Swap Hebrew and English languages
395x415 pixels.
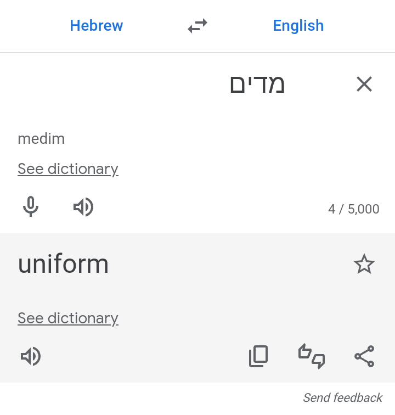click(198, 26)
